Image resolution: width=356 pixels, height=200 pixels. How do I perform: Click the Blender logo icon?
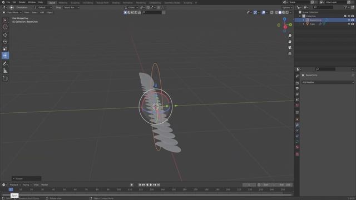click(3, 2)
